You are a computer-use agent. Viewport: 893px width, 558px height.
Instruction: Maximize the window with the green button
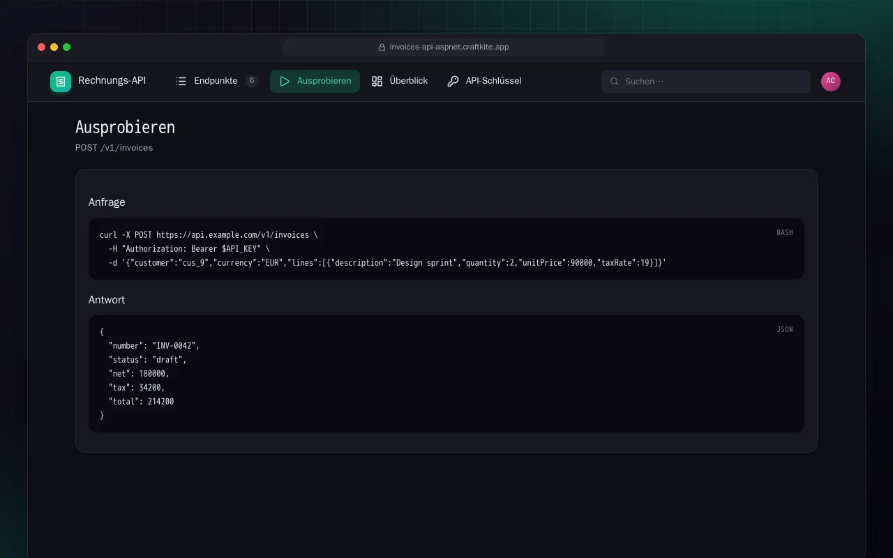click(67, 47)
